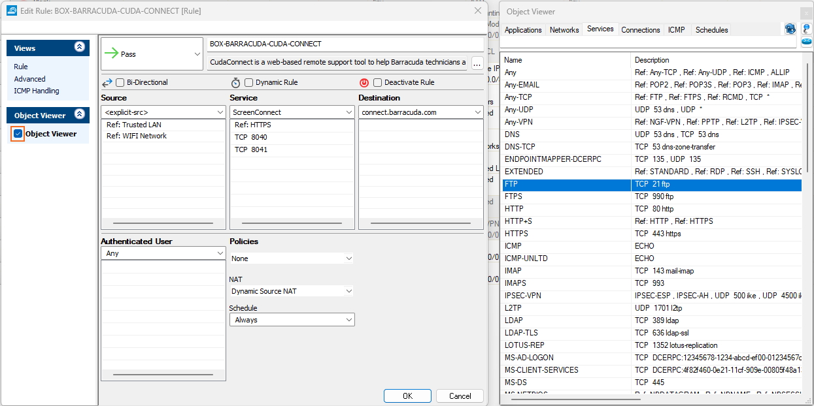Click the blue refresh icon in Object Viewer
Screen dimensions: 814x406
[790, 29]
